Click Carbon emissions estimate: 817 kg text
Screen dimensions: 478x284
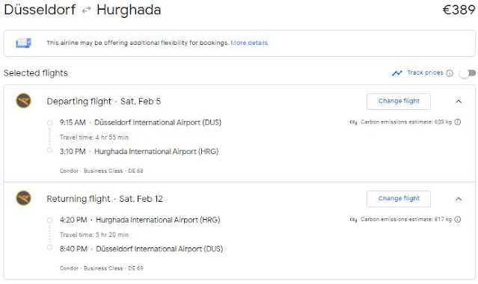[x=406, y=220]
